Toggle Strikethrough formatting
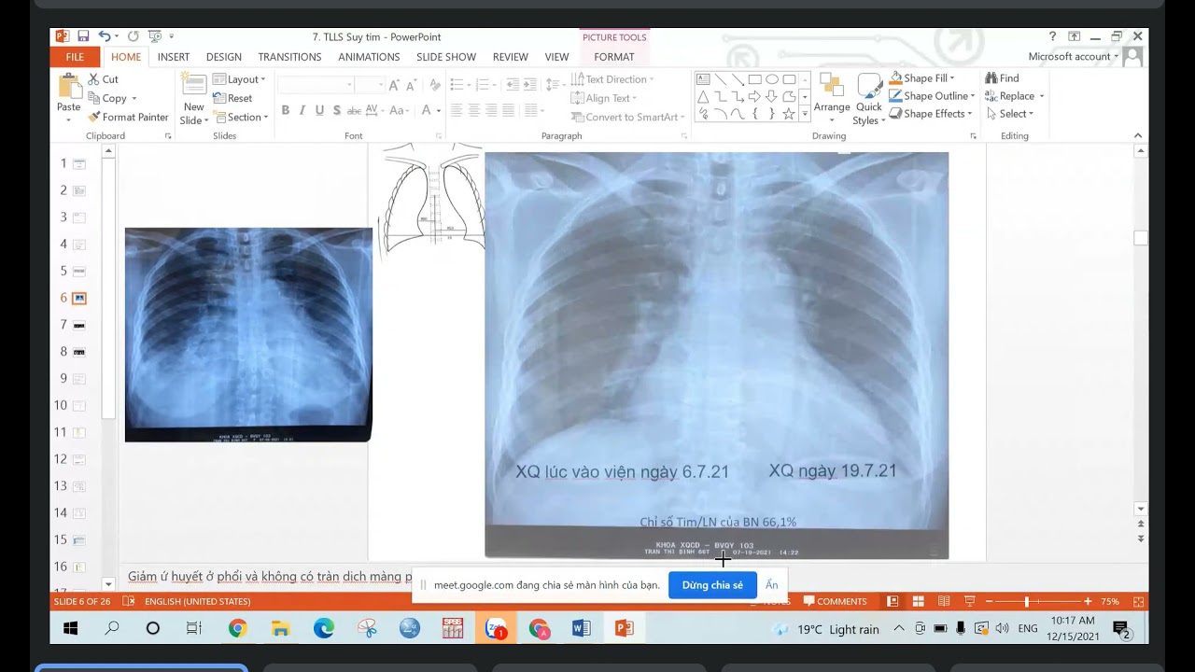Image resolution: width=1195 pixels, height=672 pixels. click(354, 110)
